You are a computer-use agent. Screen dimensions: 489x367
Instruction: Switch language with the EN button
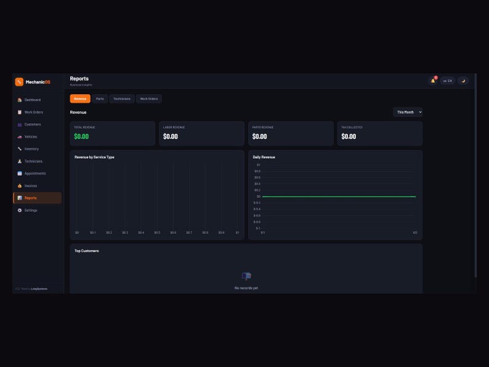[x=448, y=81]
